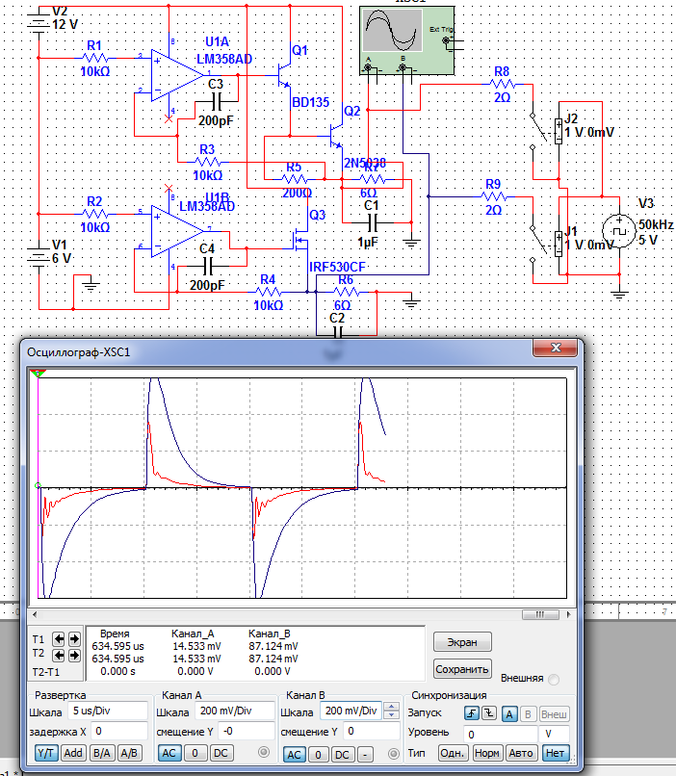
Task: Click scrollbar left arrow under waveform display
Action: [x=34, y=614]
